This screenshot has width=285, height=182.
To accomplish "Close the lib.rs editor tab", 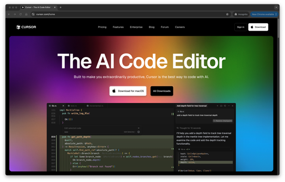I will tap(63, 106).
